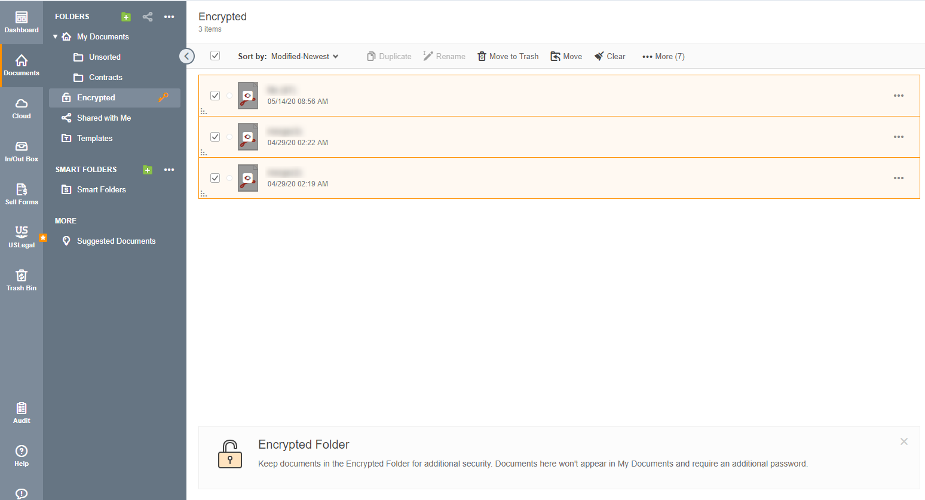The image size is (925, 500).
Task: Clear the current selection
Action: pyautogui.click(x=609, y=56)
